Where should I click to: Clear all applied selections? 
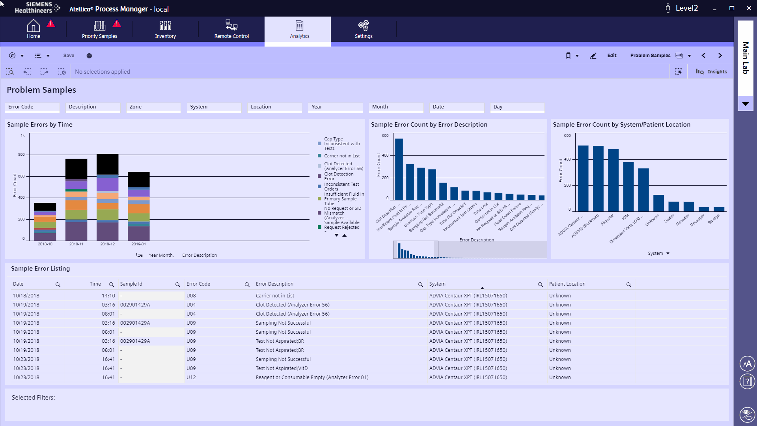point(62,71)
